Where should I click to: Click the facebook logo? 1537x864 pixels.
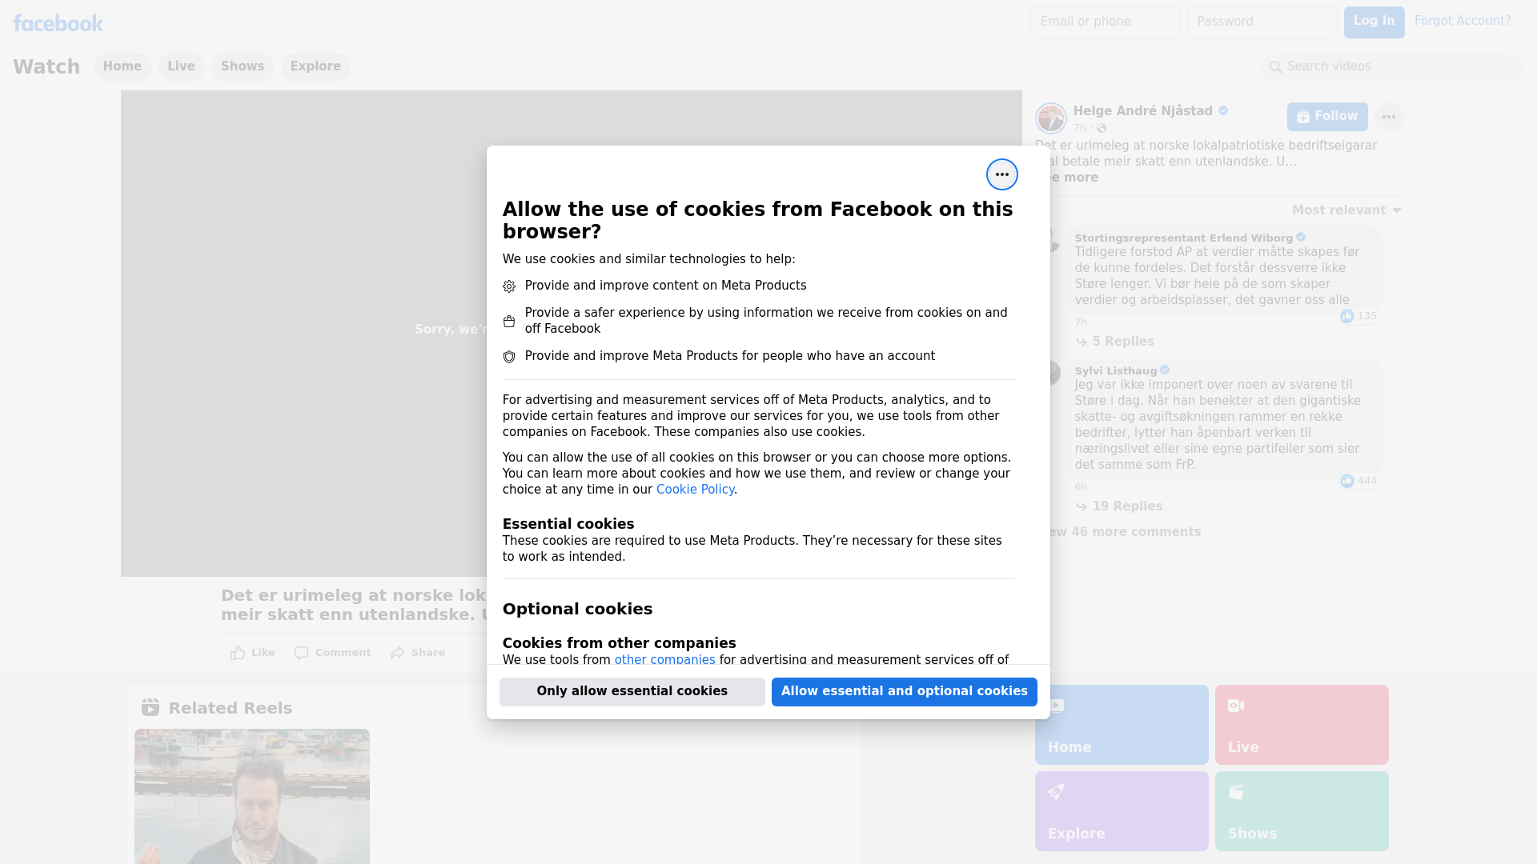(58, 23)
